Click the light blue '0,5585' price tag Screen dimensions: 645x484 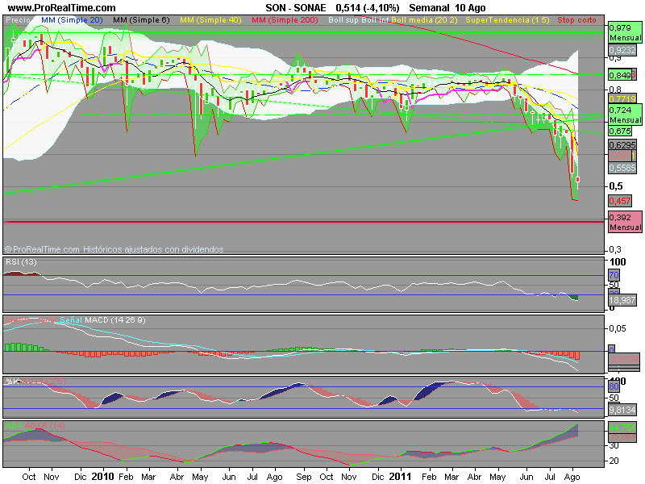[622, 168]
